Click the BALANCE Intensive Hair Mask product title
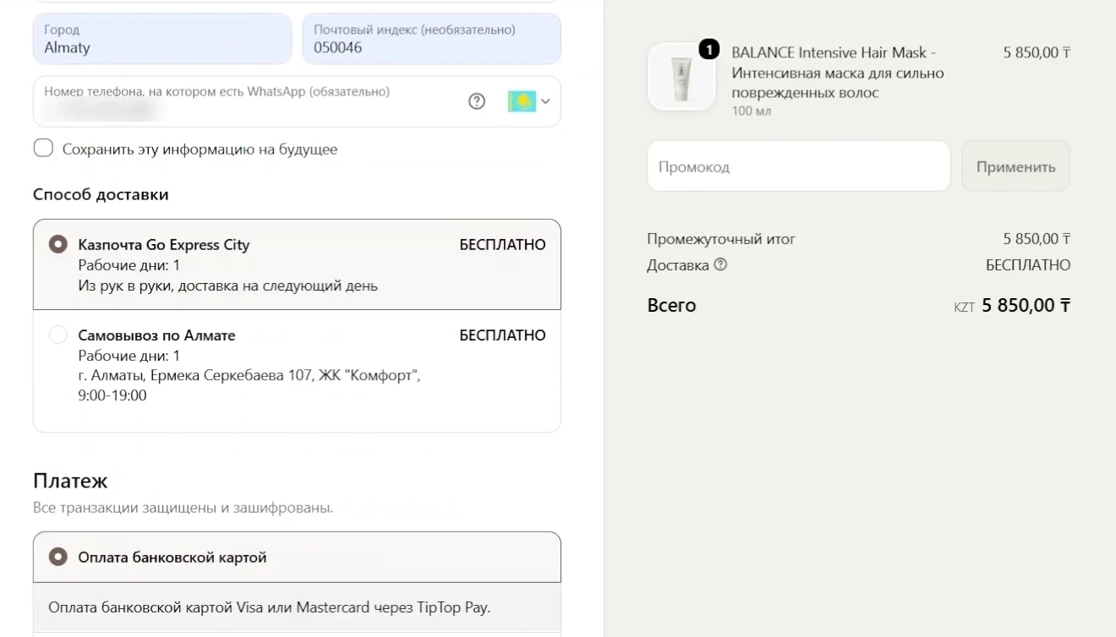 837,73
